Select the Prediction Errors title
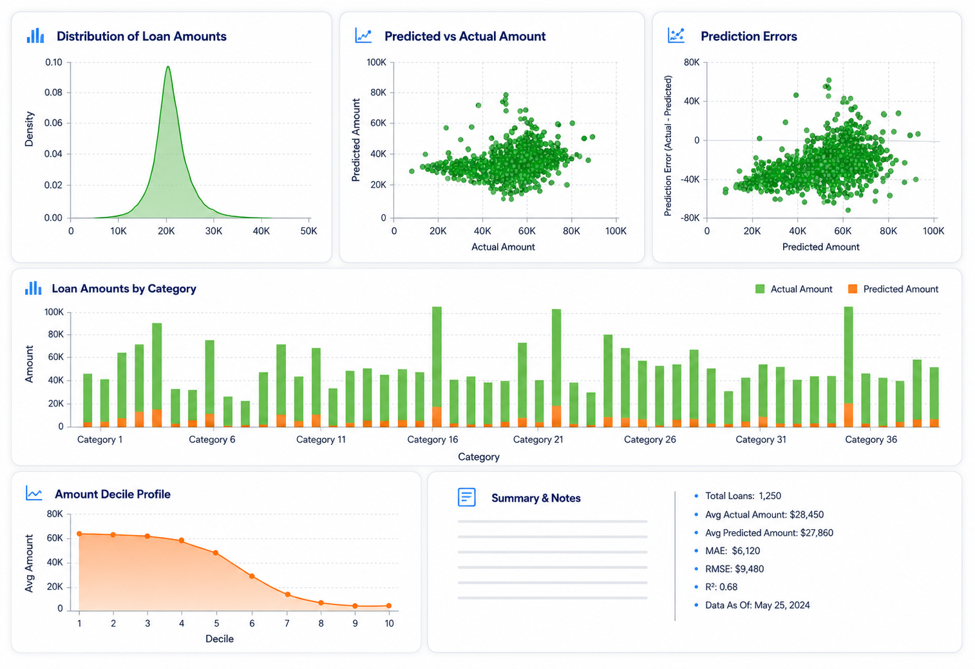This screenshot has height=669, width=975. point(749,37)
